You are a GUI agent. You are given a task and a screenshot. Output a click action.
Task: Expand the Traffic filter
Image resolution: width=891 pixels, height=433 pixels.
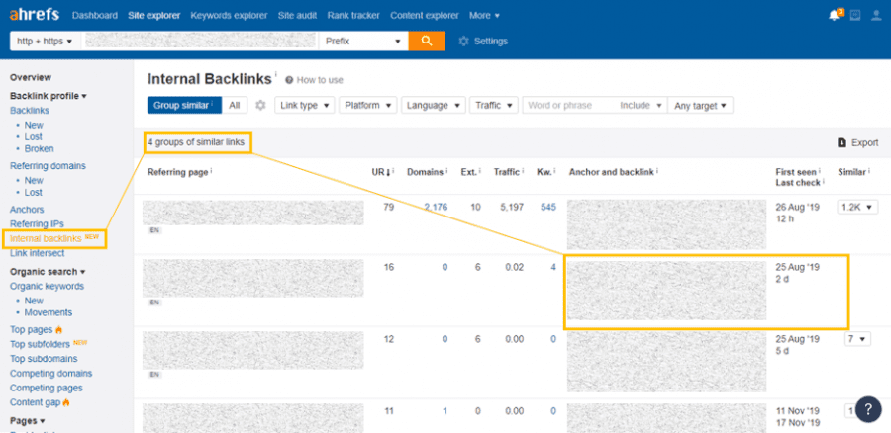tap(494, 105)
